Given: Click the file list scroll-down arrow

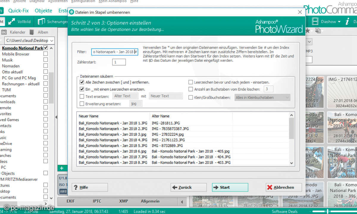Looking at the screenshot, I should point(292,163).
